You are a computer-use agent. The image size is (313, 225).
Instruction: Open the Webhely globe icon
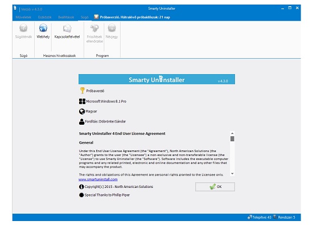tap(43, 28)
